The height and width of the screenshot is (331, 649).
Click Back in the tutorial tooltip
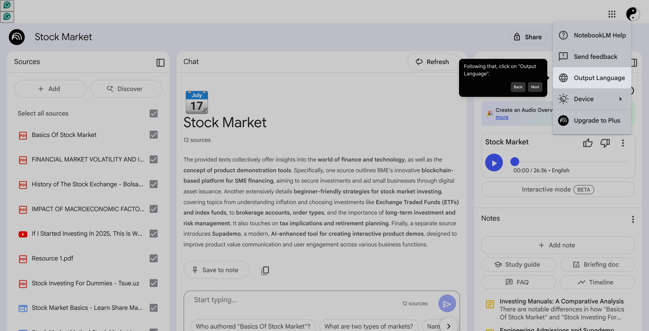coord(518,87)
